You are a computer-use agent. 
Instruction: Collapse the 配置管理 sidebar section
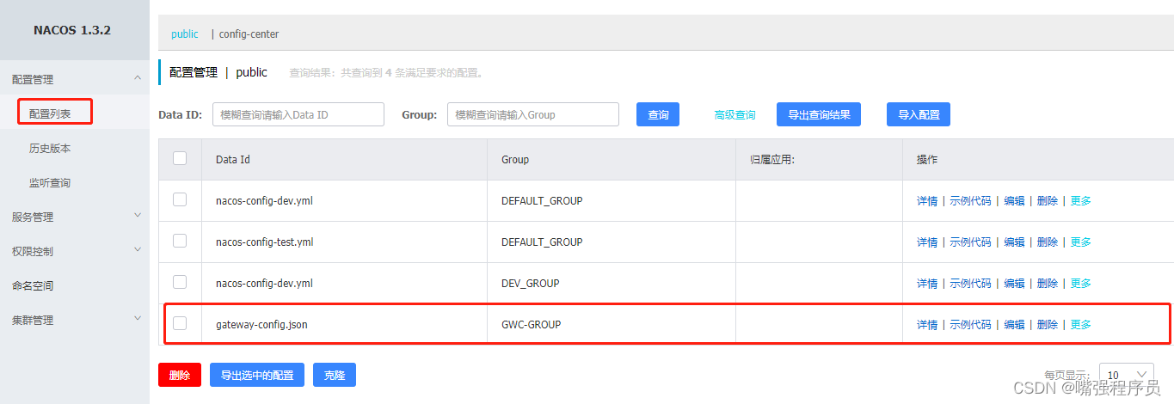point(74,79)
